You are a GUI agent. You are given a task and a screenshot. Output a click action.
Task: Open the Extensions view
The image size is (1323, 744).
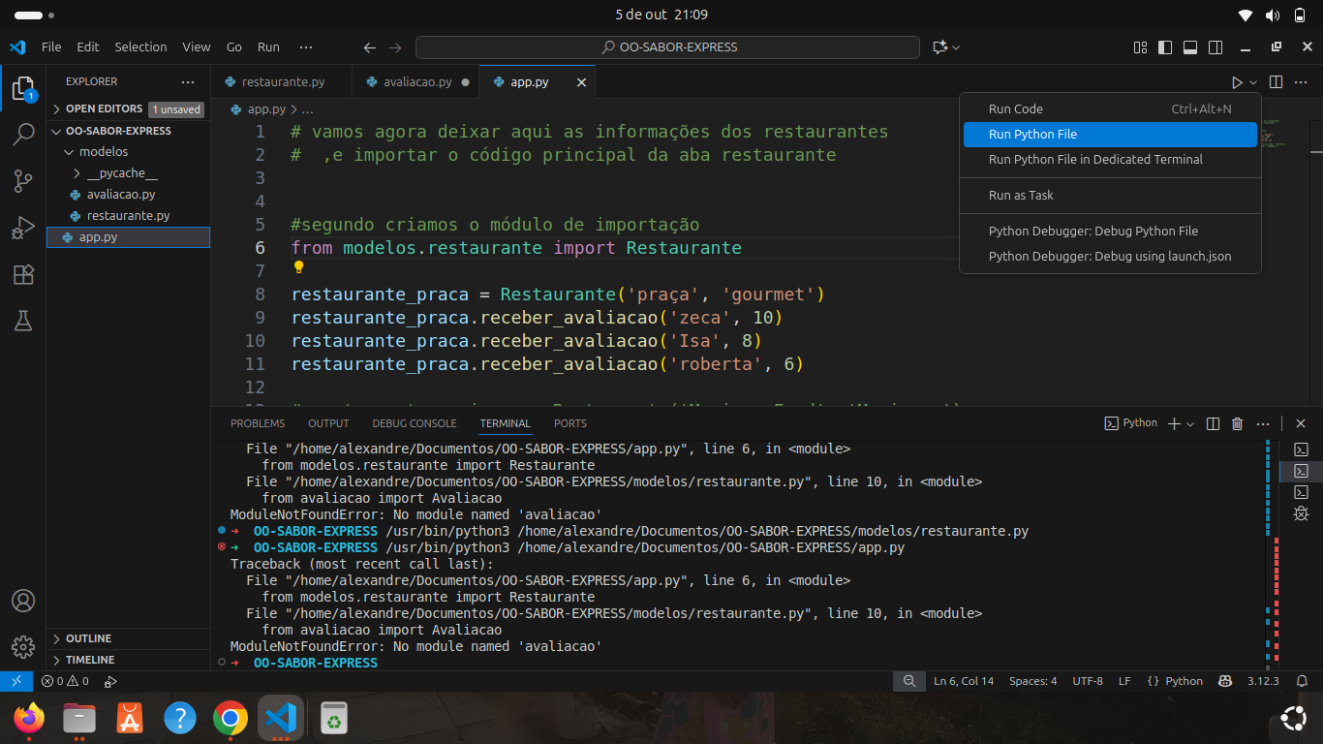[x=23, y=275]
